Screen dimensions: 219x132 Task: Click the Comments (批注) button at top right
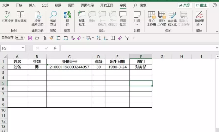point(201,5)
